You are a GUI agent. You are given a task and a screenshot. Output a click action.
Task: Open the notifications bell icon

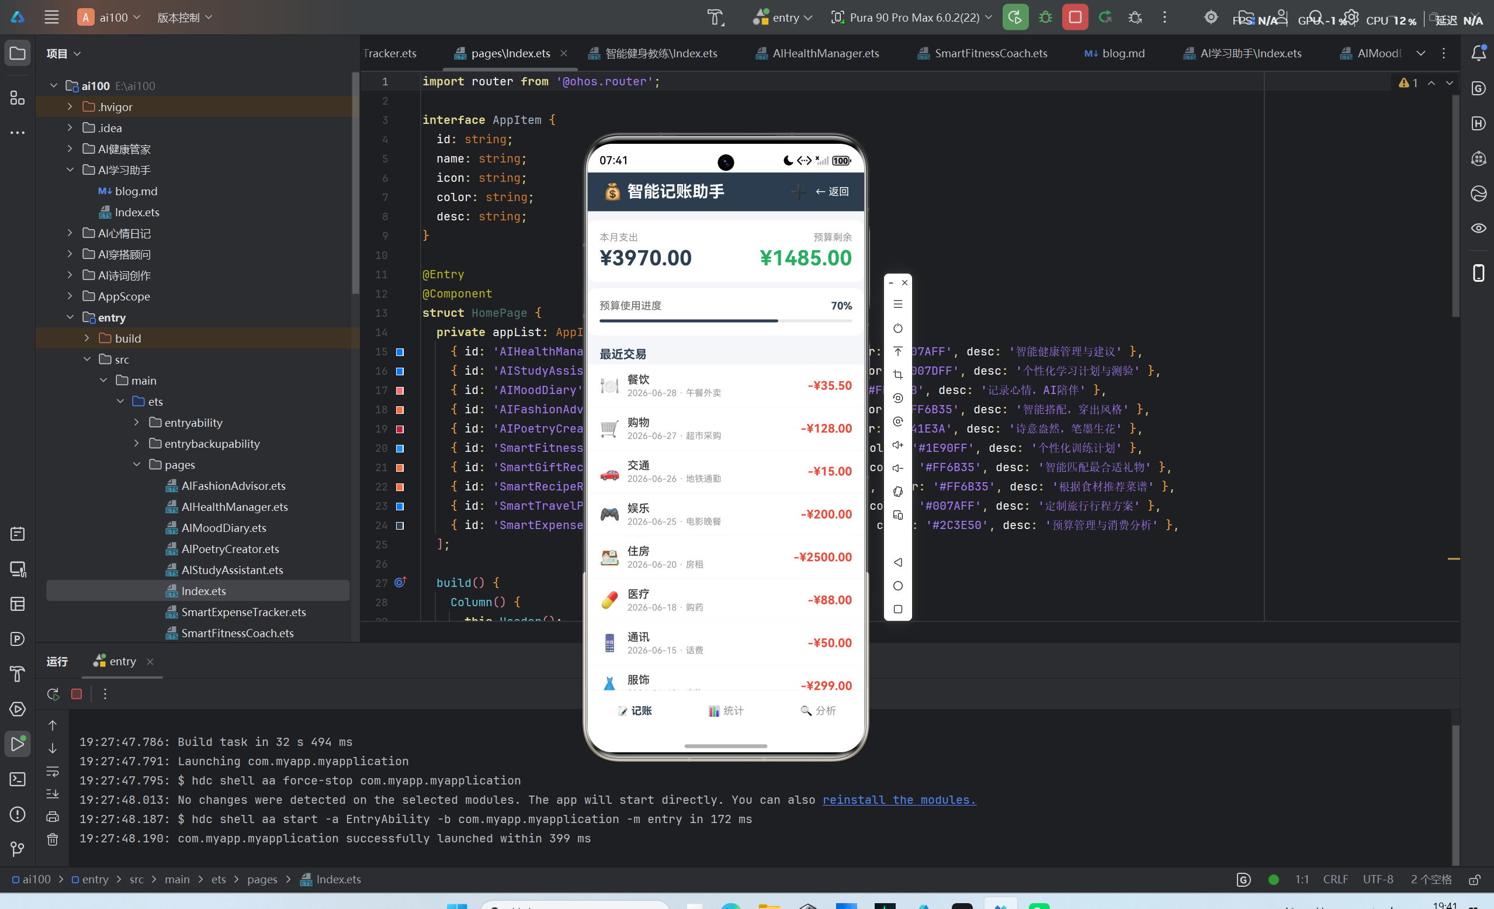pyautogui.click(x=1478, y=53)
